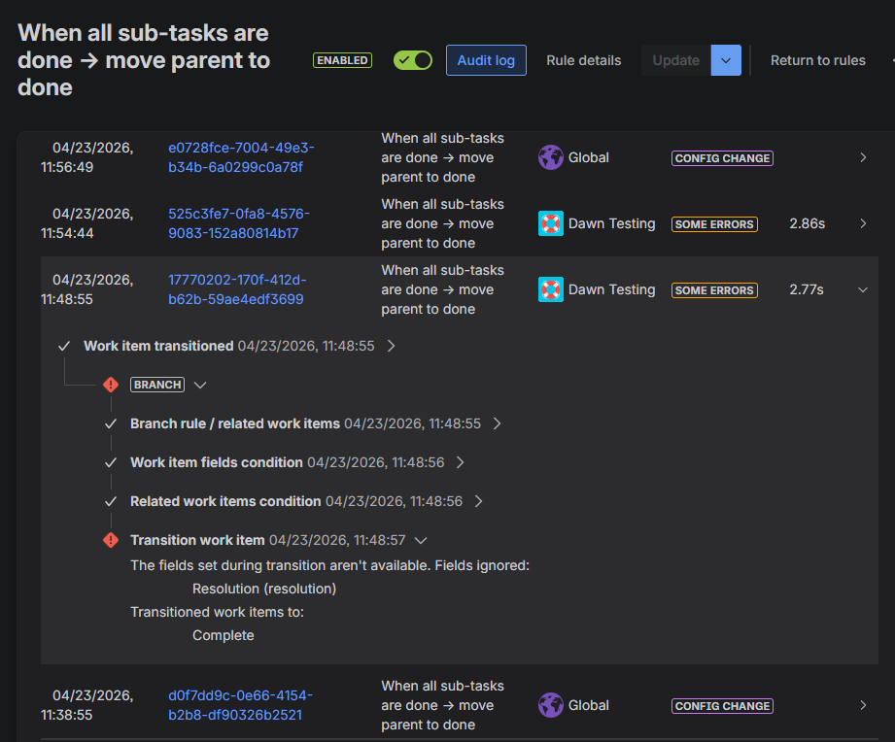Click the Dawn Testing lifebuoy icon at 11:54:44
This screenshot has height=742, width=895.
[x=550, y=223]
